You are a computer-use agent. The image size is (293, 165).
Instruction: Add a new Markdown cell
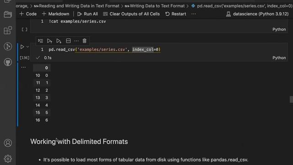point(56,14)
